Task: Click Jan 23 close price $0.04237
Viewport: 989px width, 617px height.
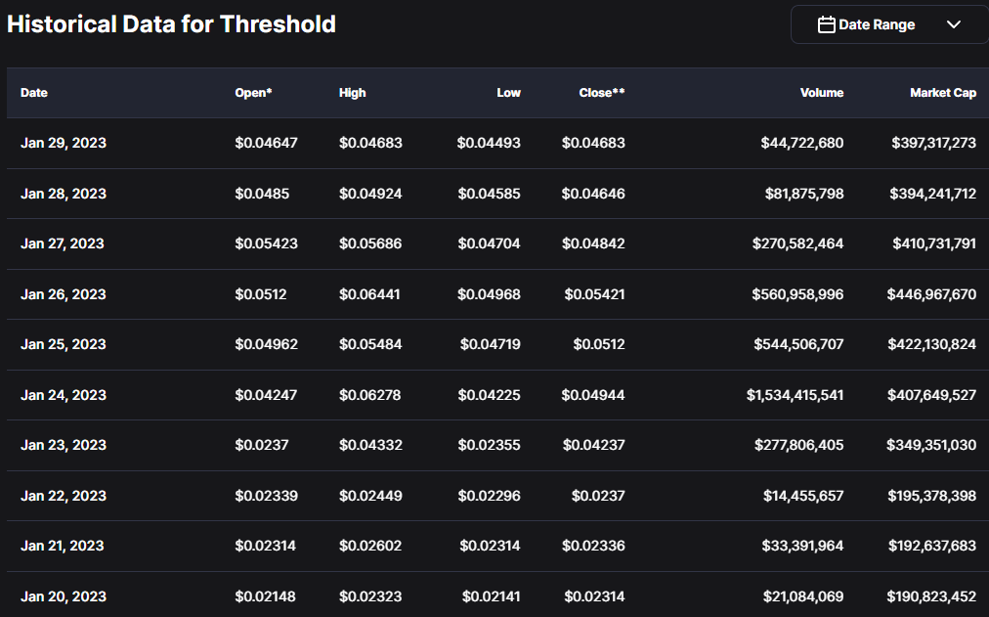Action: pos(593,445)
